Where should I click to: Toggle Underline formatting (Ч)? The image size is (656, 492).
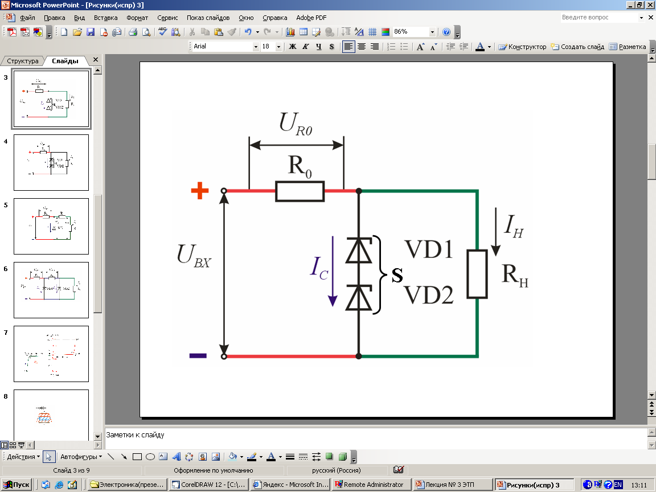click(x=319, y=47)
